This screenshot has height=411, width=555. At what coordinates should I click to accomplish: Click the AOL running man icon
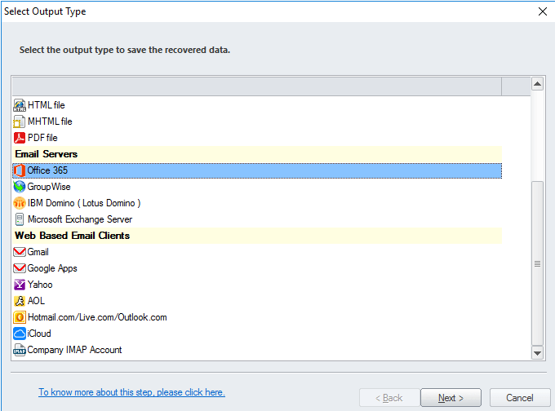click(x=20, y=301)
